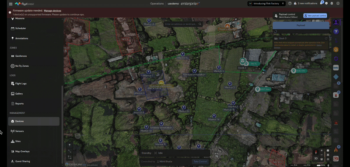Open the help question mark icon

(290, 3)
